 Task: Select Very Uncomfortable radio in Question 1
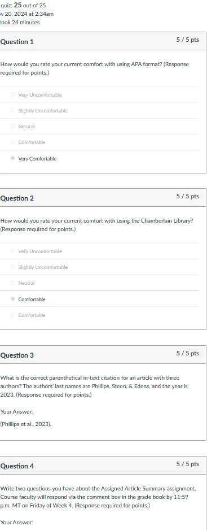point(13,95)
